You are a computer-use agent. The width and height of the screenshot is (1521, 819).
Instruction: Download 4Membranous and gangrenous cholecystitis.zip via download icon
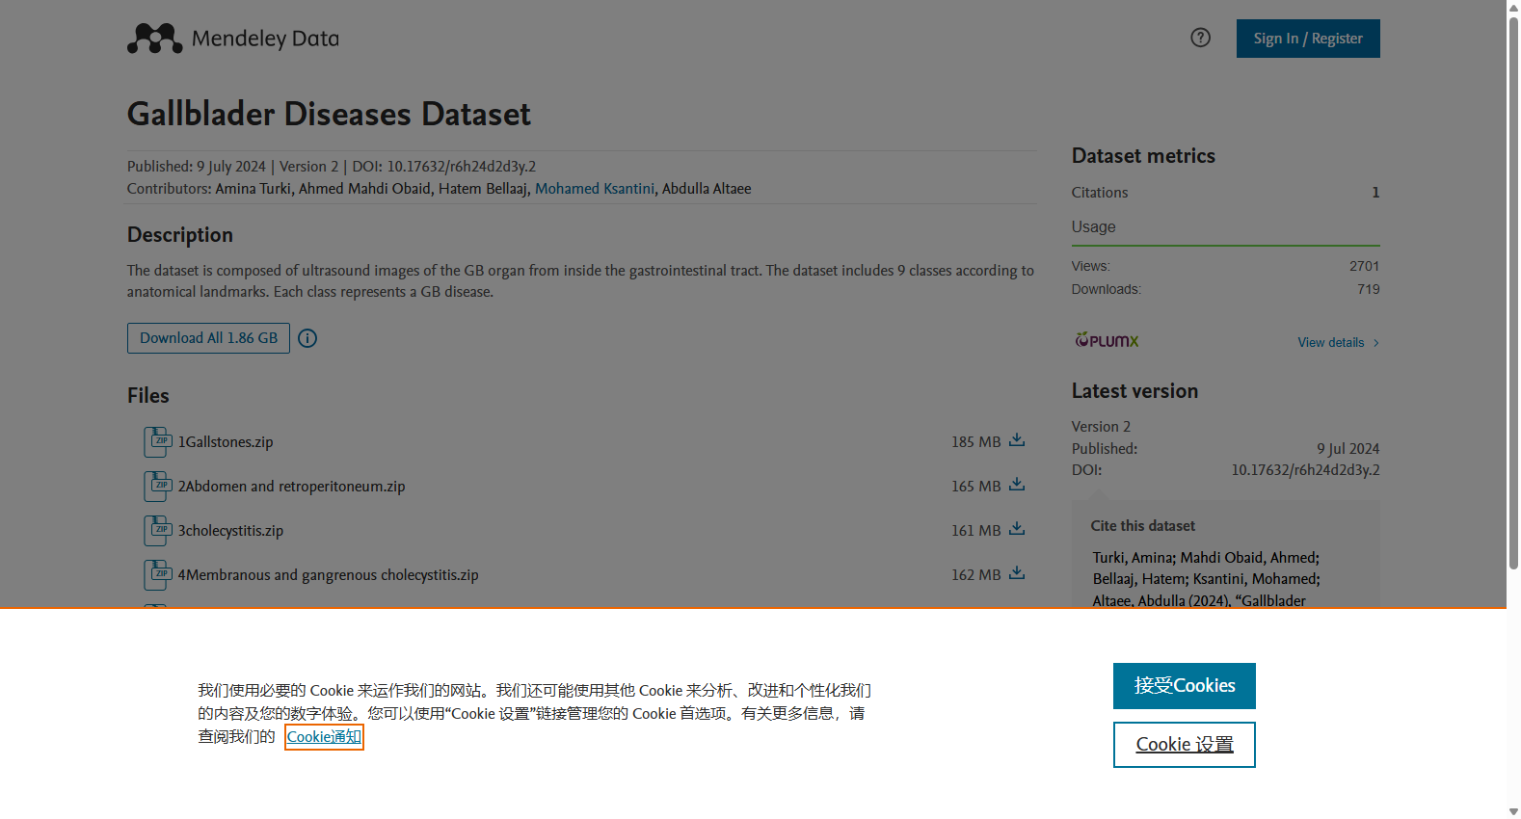1017,573
